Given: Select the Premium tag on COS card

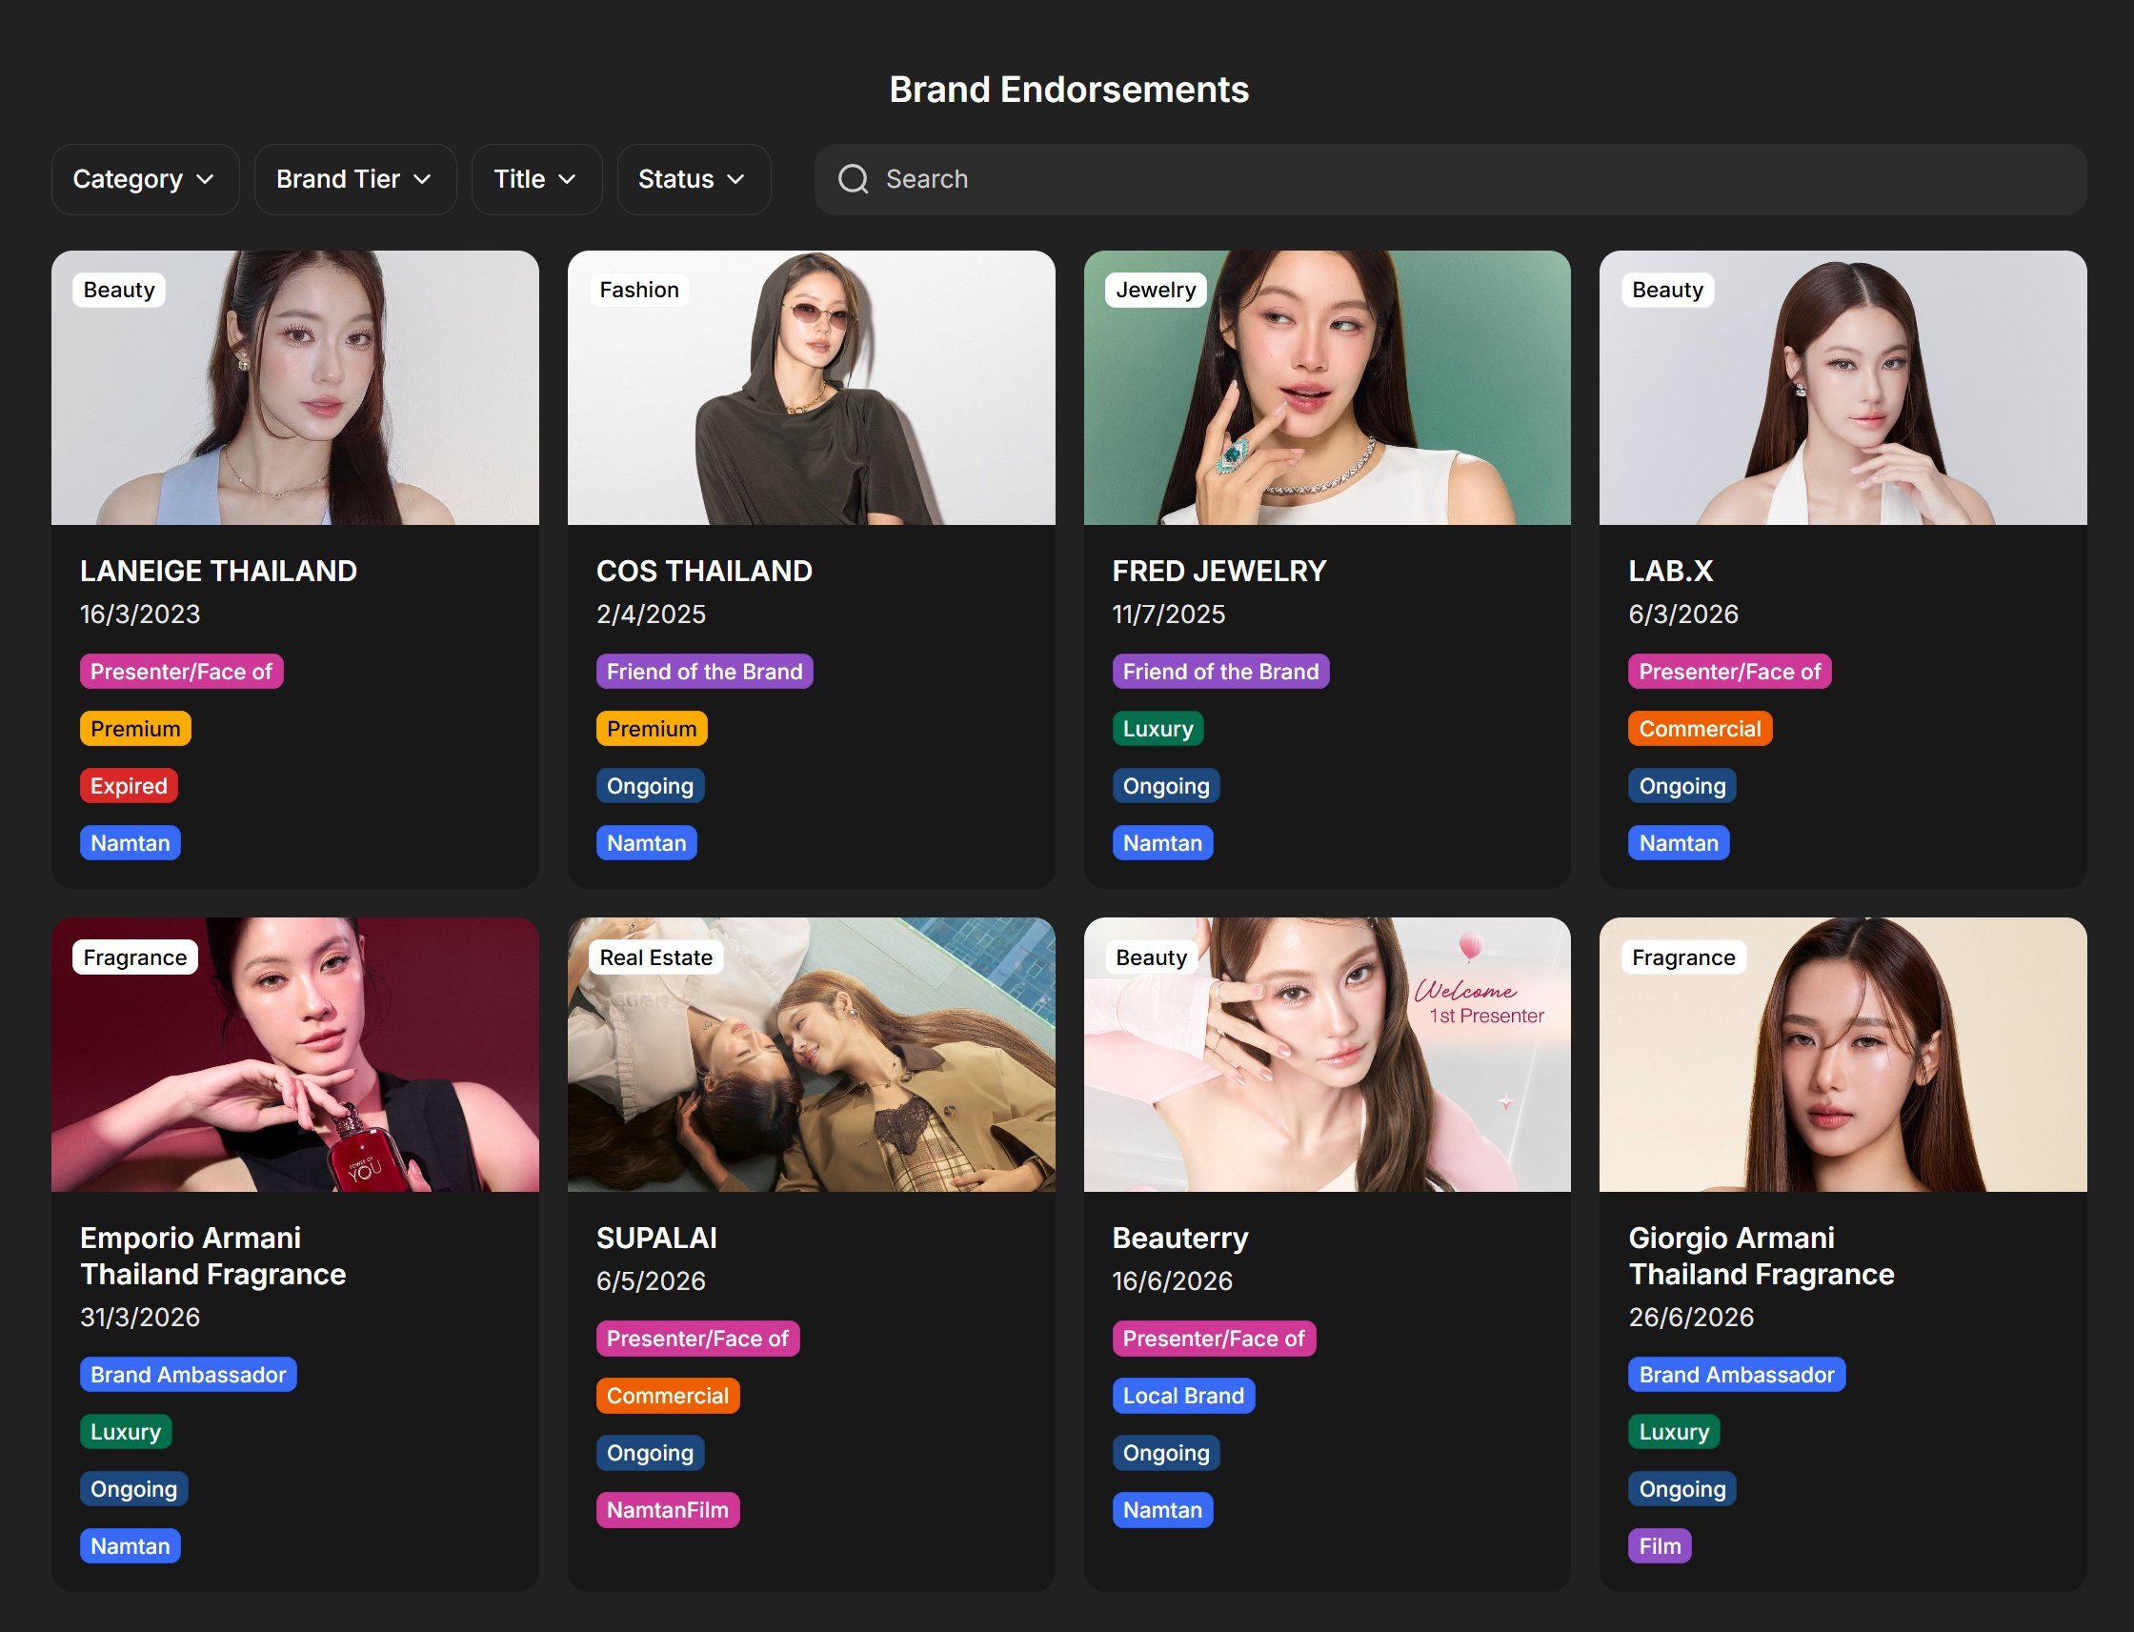Looking at the screenshot, I should pos(652,729).
